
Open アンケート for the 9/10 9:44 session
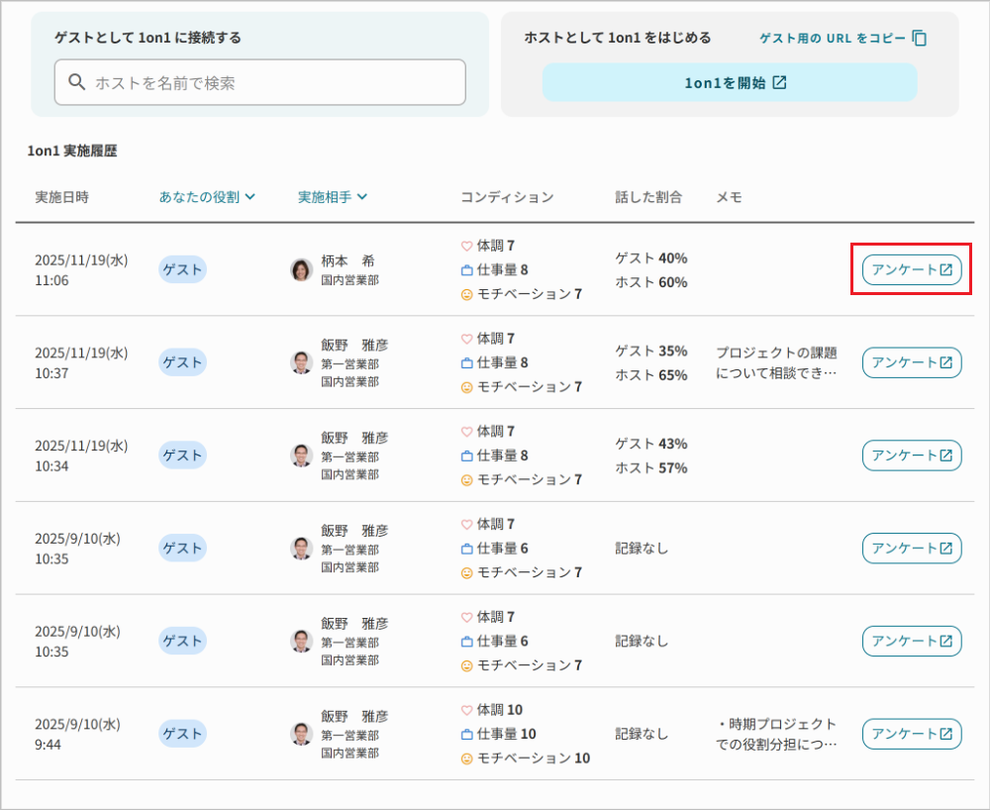[x=911, y=734]
